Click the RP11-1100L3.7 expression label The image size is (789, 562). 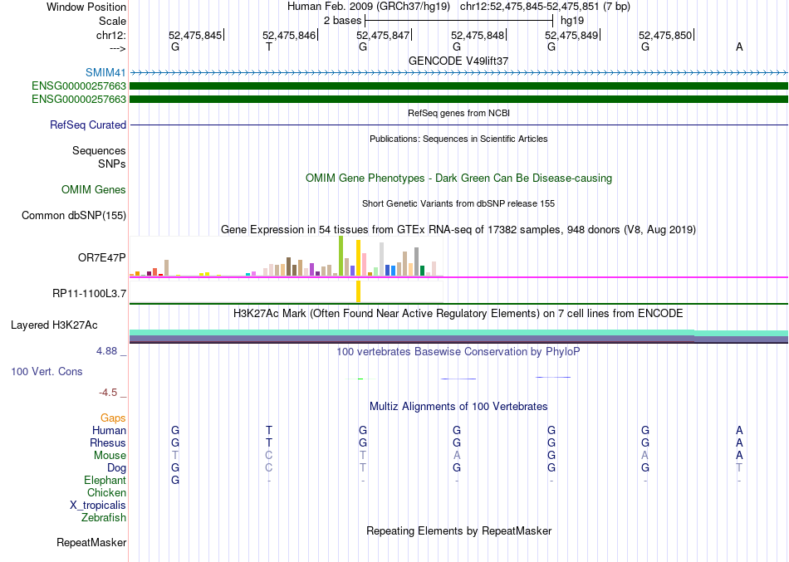pos(89,293)
